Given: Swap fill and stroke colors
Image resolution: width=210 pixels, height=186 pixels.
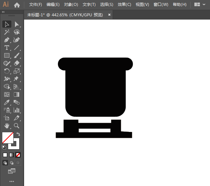Looking at the screenshot, I should 18,134.
